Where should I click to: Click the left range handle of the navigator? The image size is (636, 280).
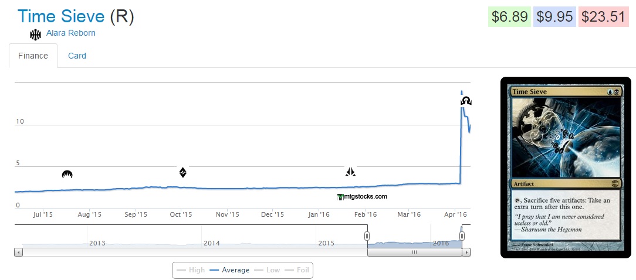(367, 236)
